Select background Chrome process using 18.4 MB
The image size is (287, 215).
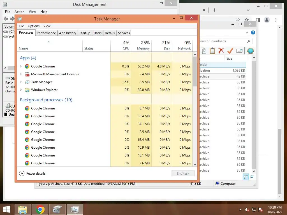(x=105, y=116)
